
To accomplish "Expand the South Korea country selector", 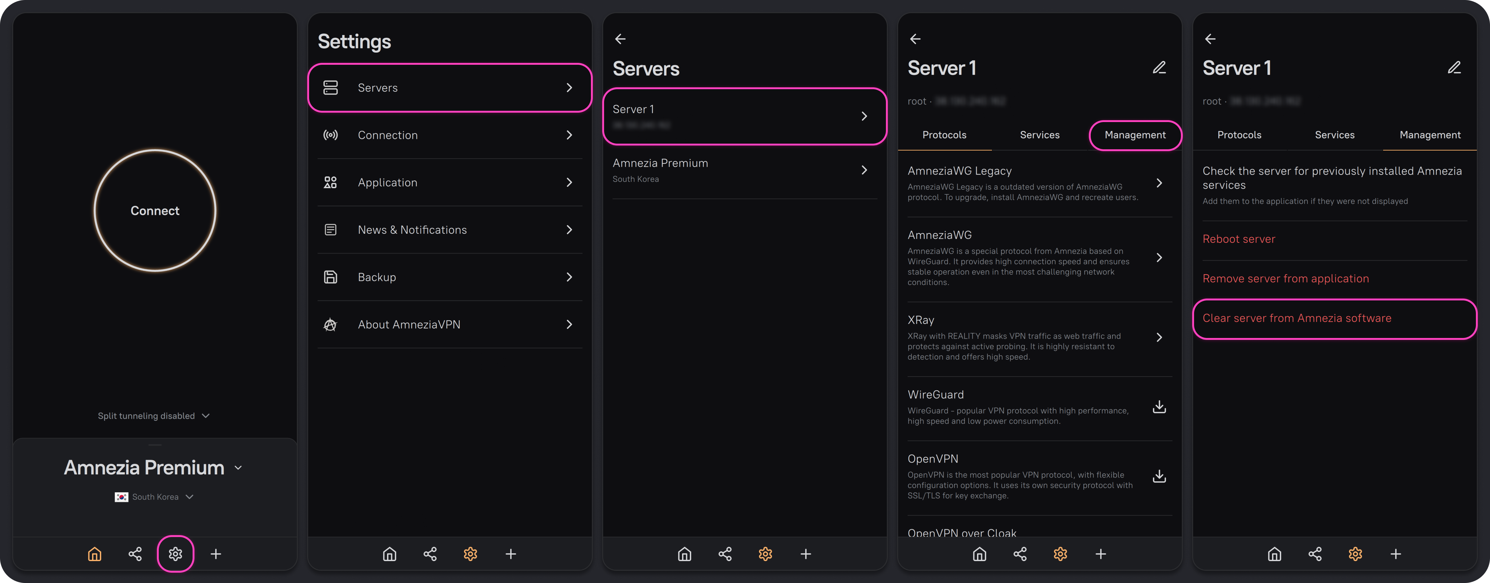I will 154,497.
